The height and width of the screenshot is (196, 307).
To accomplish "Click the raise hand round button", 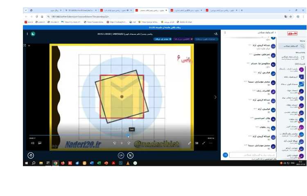I will [31, 155].
